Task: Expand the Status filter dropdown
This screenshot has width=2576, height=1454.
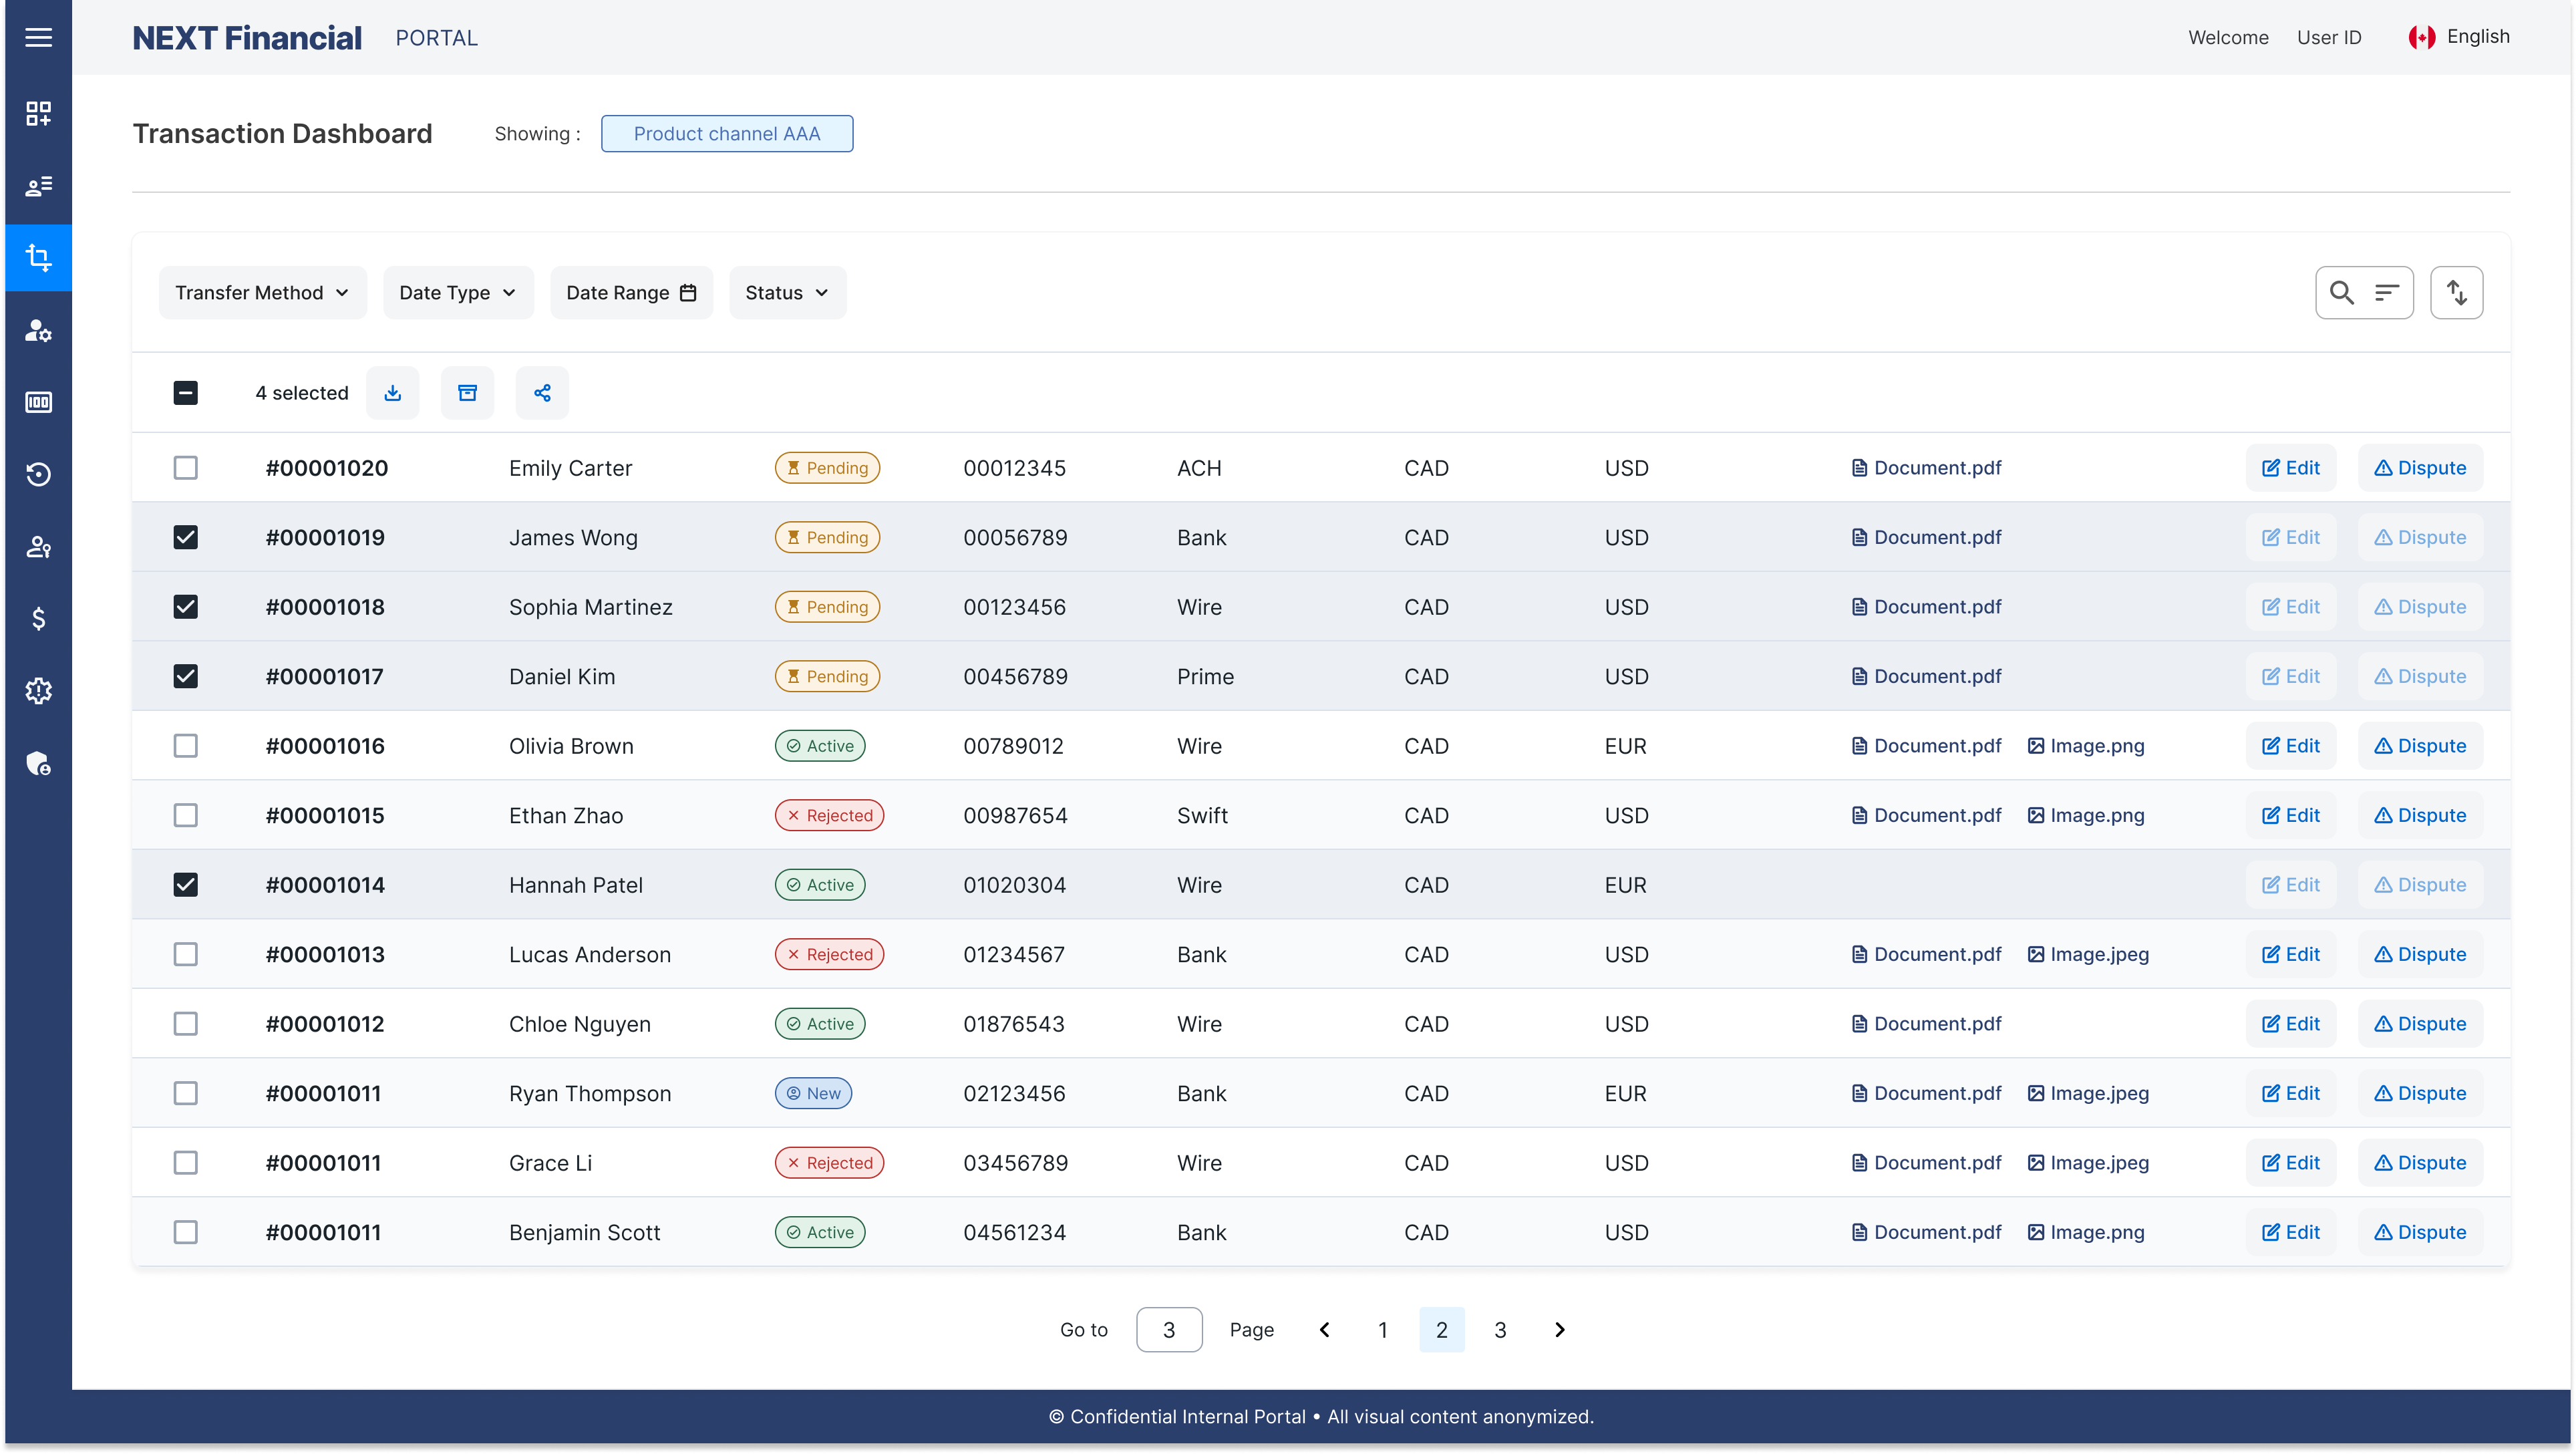Action: coord(787,292)
